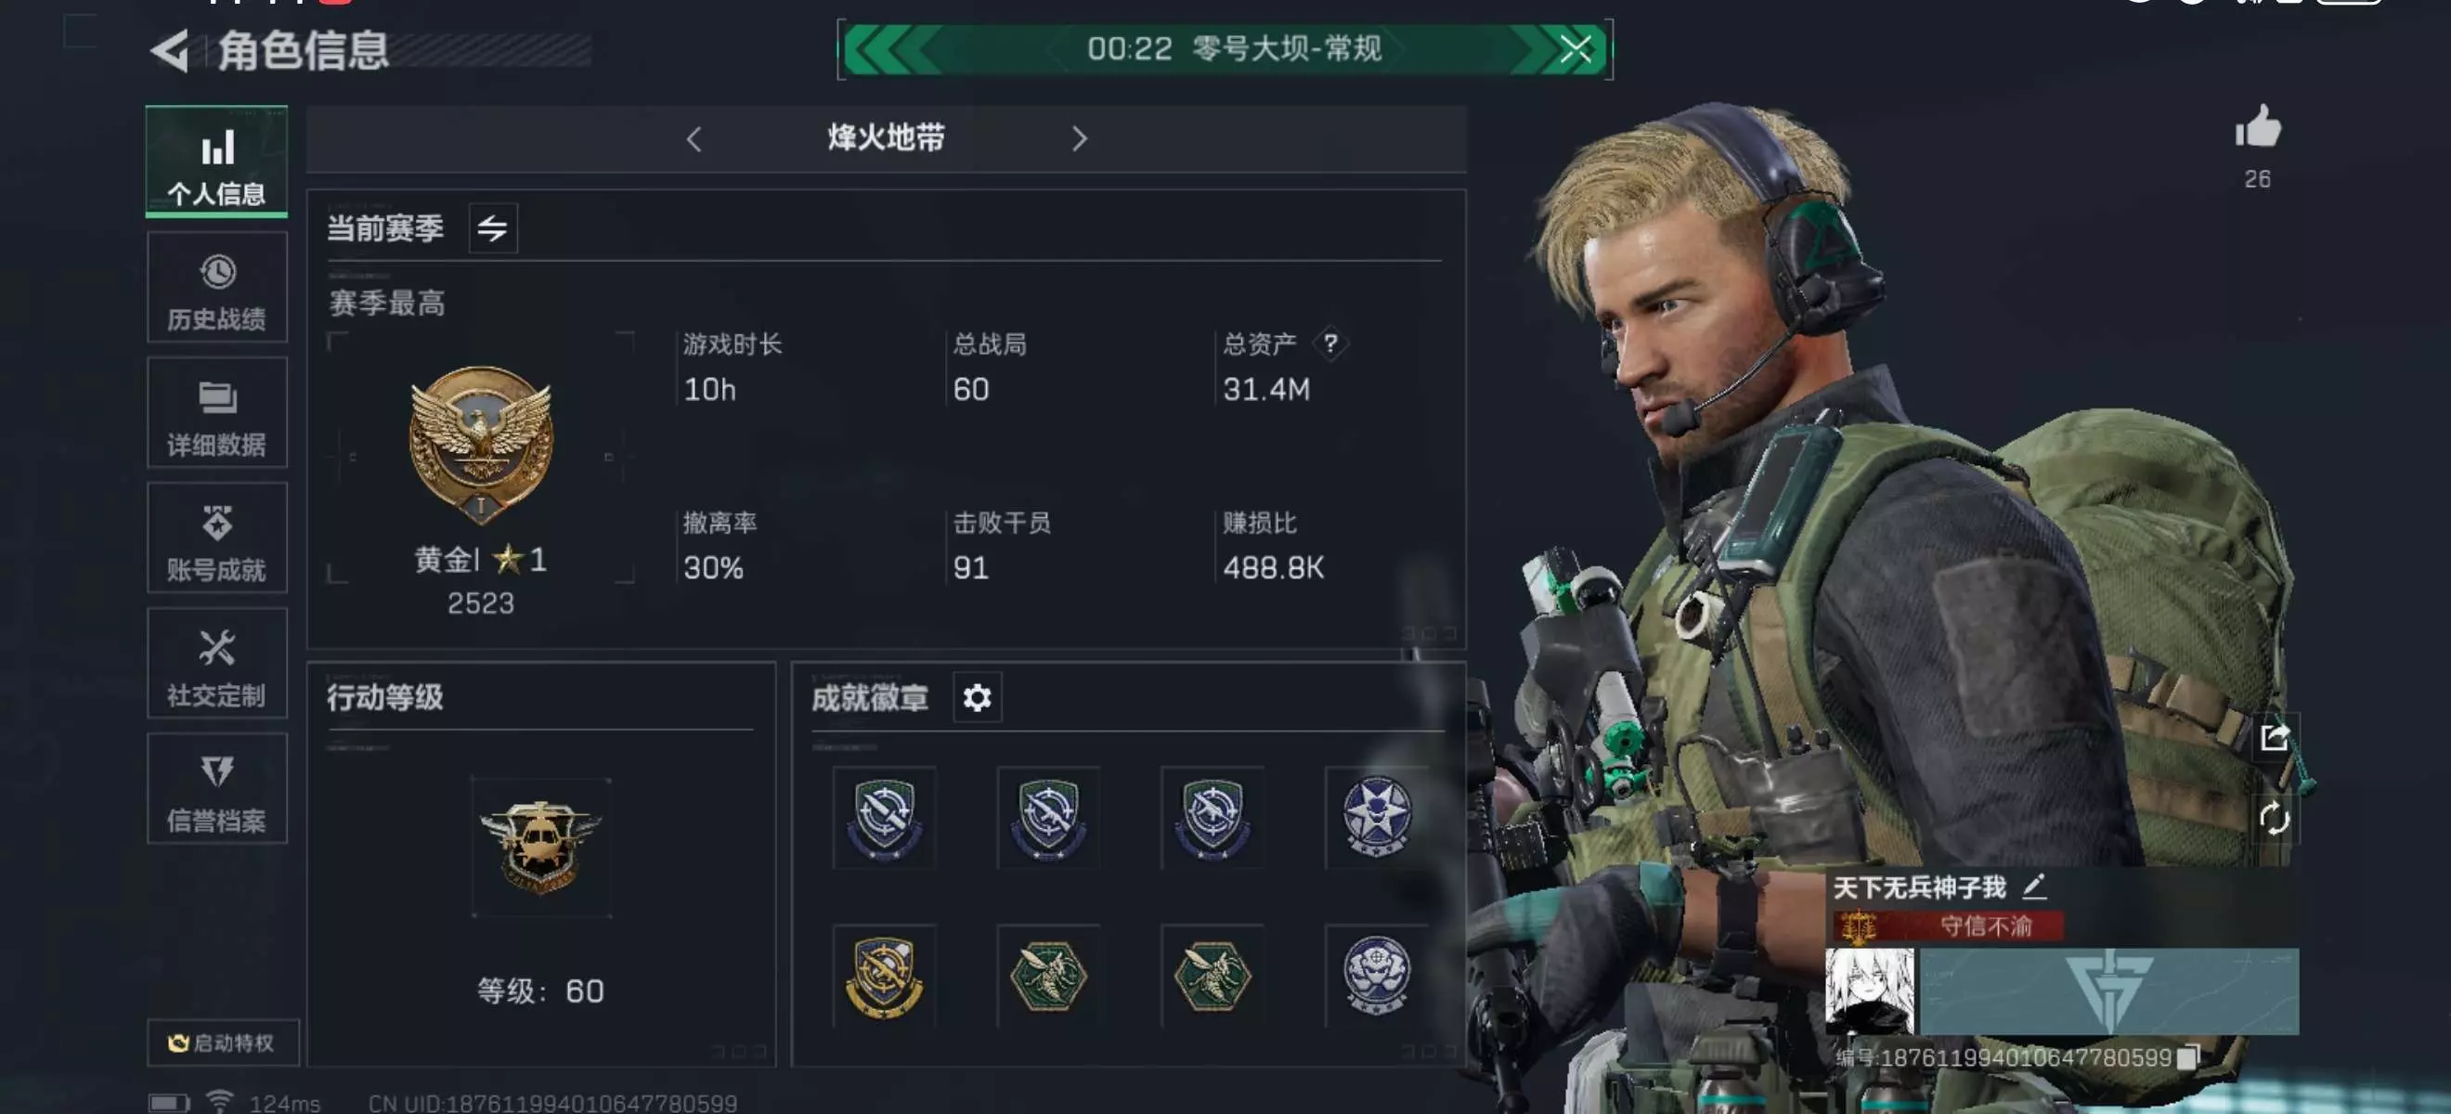The width and height of the screenshot is (2451, 1114).
Task: Toggle 当前赛季 season switch arrows
Action: (493, 228)
